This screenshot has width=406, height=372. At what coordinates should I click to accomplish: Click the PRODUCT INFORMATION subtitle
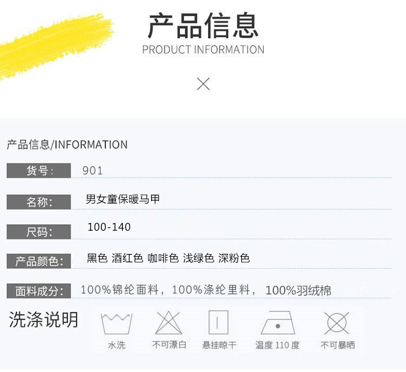[x=203, y=49]
